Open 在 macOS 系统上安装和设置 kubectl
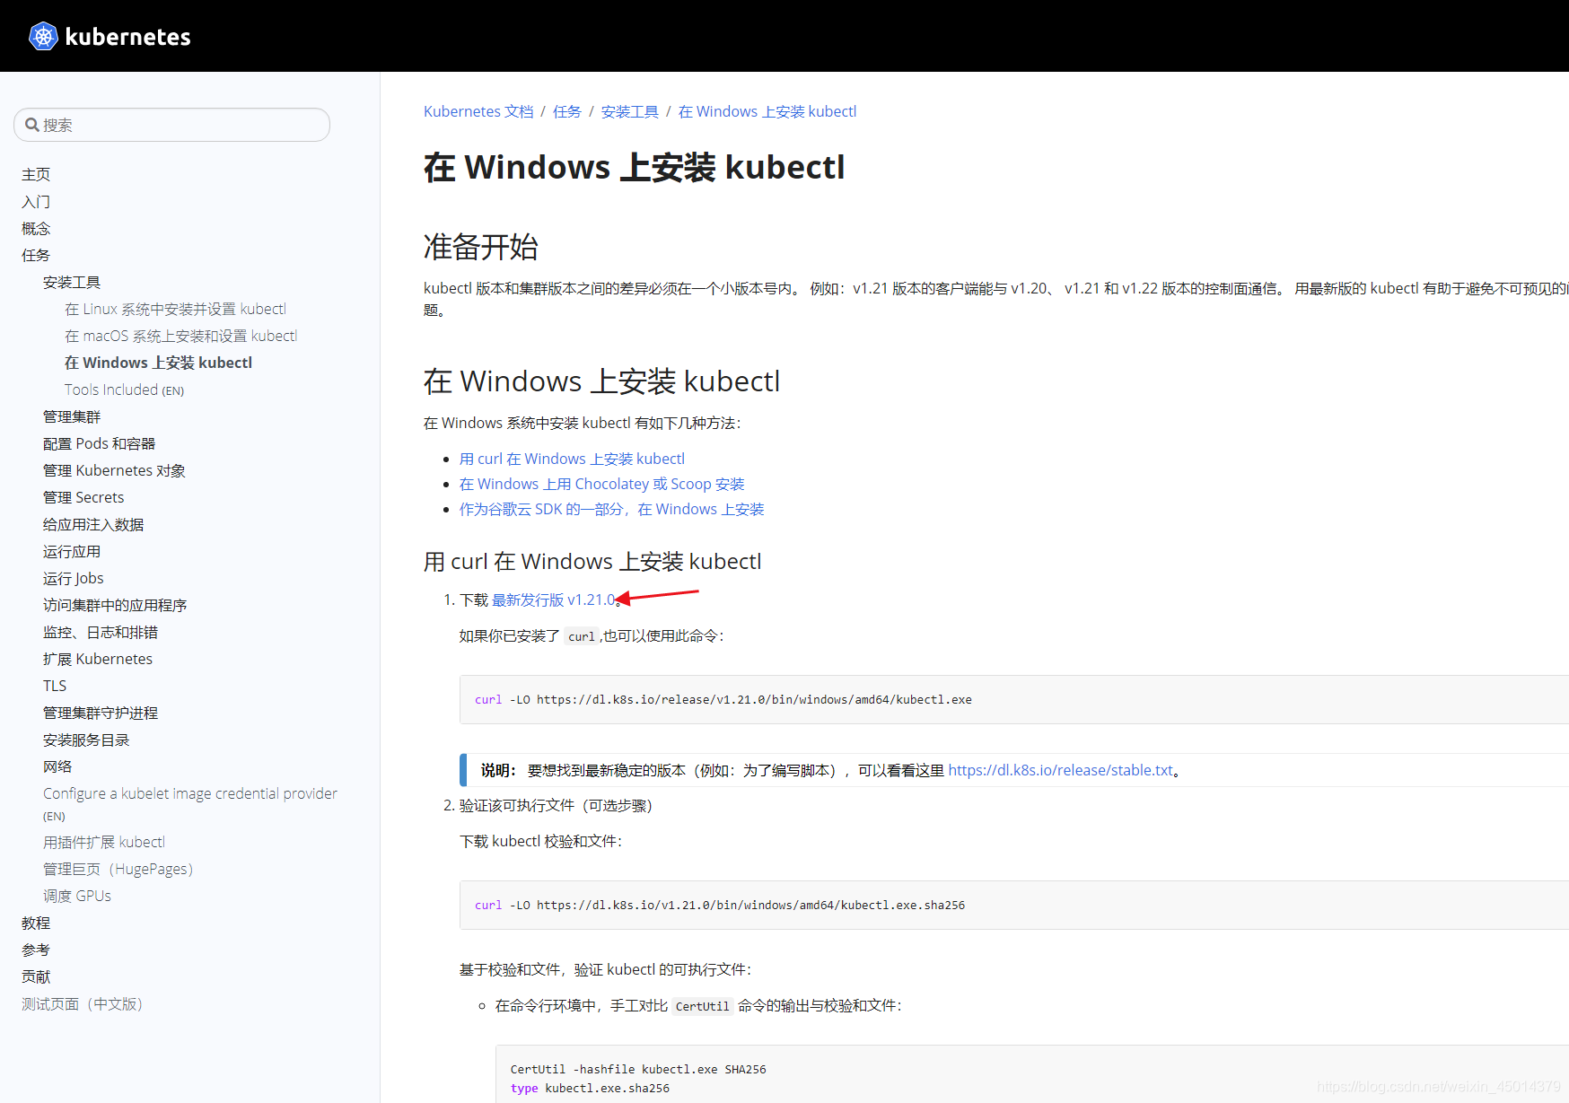This screenshot has width=1569, height=1103. click(x=180, y=335)
